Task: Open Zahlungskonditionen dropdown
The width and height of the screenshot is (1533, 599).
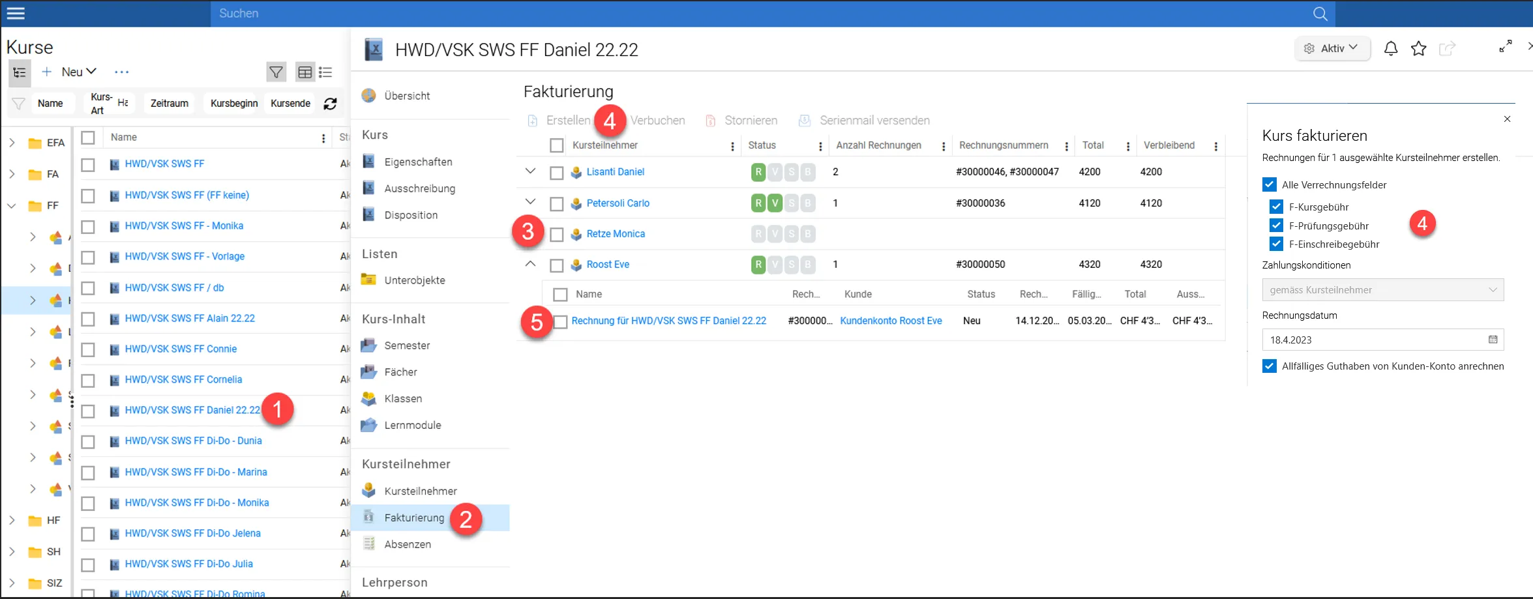Action: pyautogui.click(x=1382, y=290)
